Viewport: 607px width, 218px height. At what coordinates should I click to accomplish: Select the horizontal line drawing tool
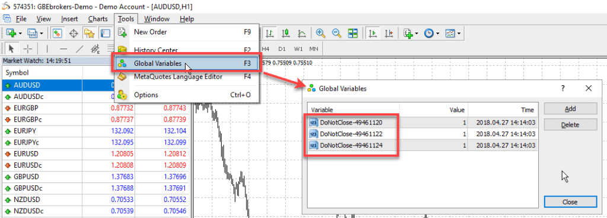click(63, 49)
